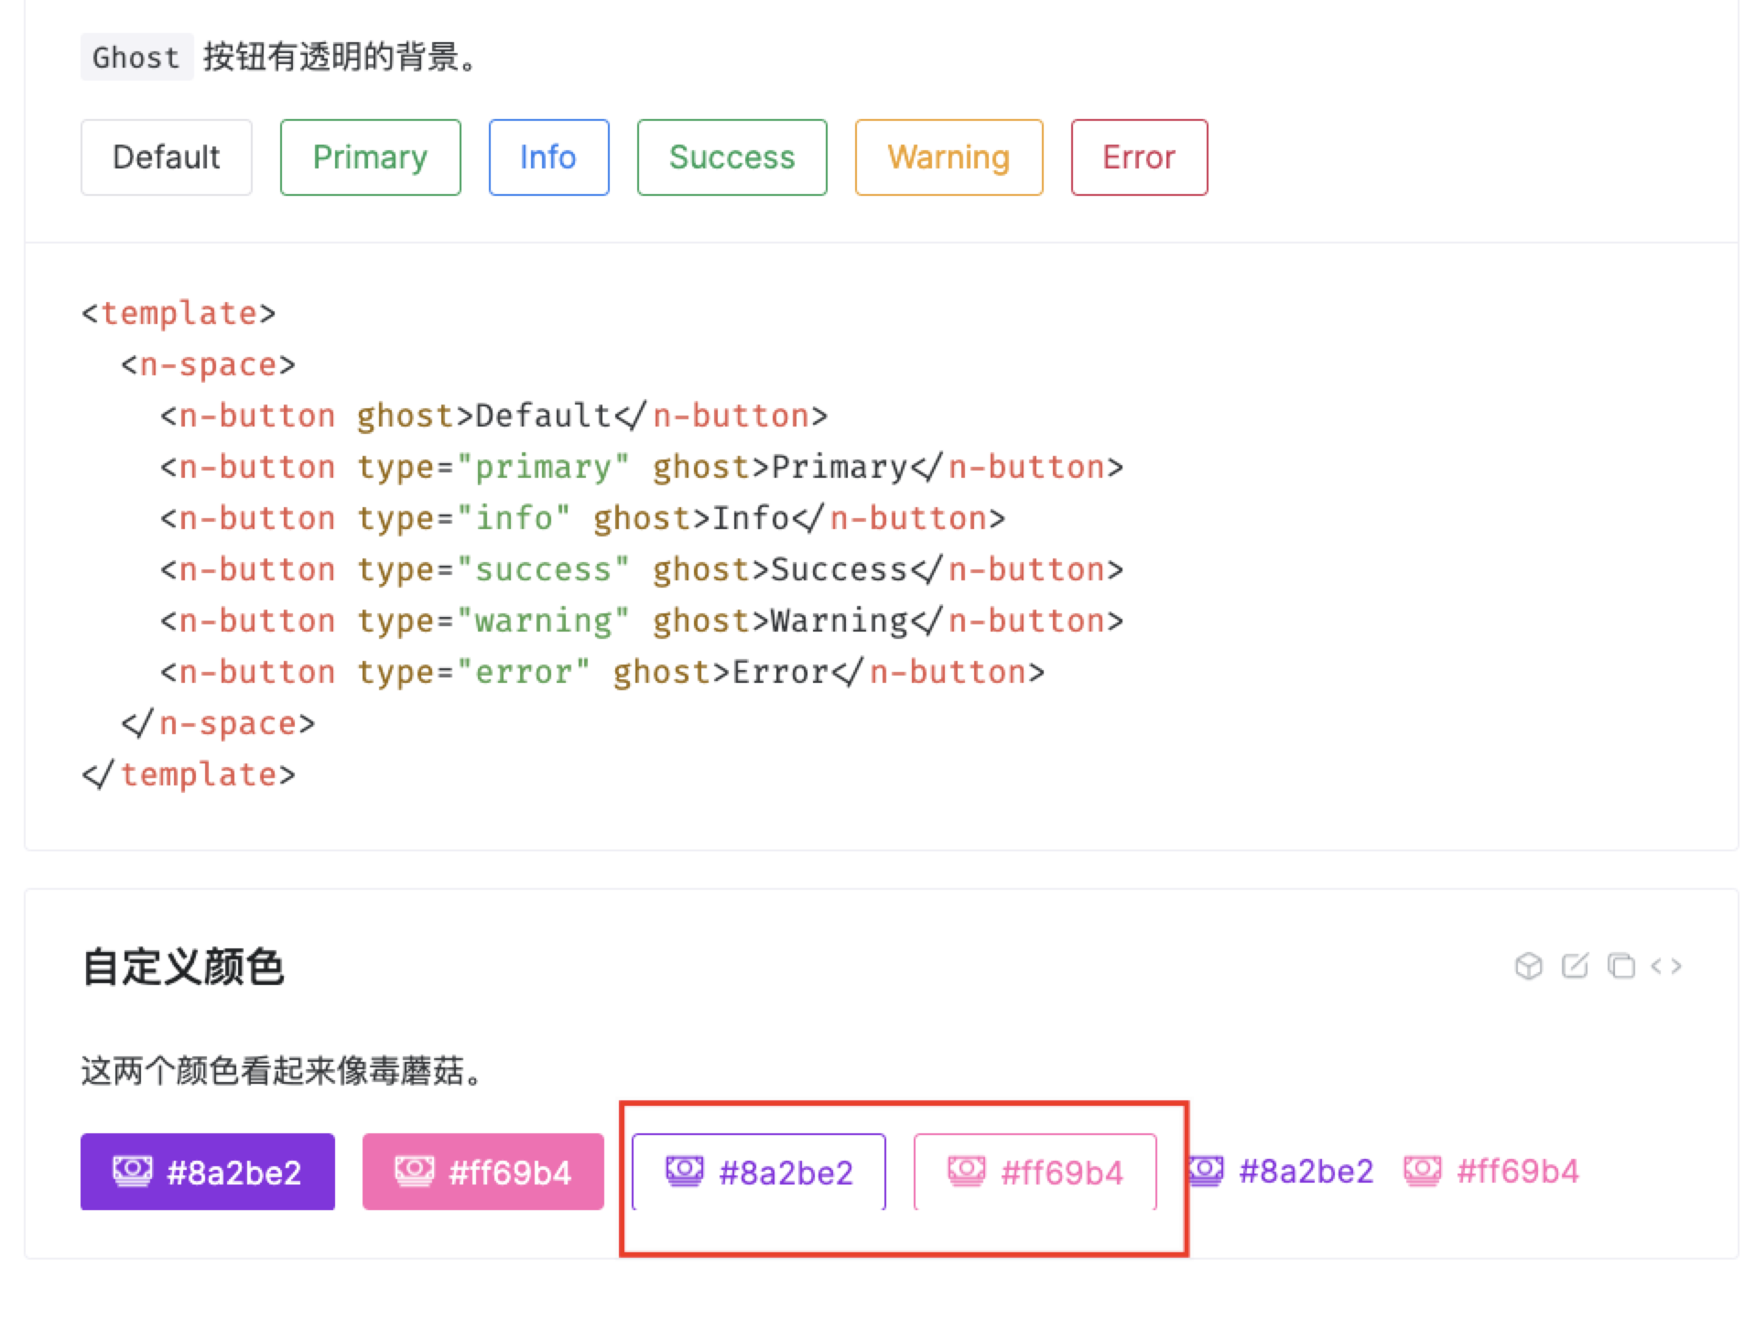Viewport: 1756px width, 1320px height.
Task: Click the ghost Warning button
Action: (x=948, y=157)
